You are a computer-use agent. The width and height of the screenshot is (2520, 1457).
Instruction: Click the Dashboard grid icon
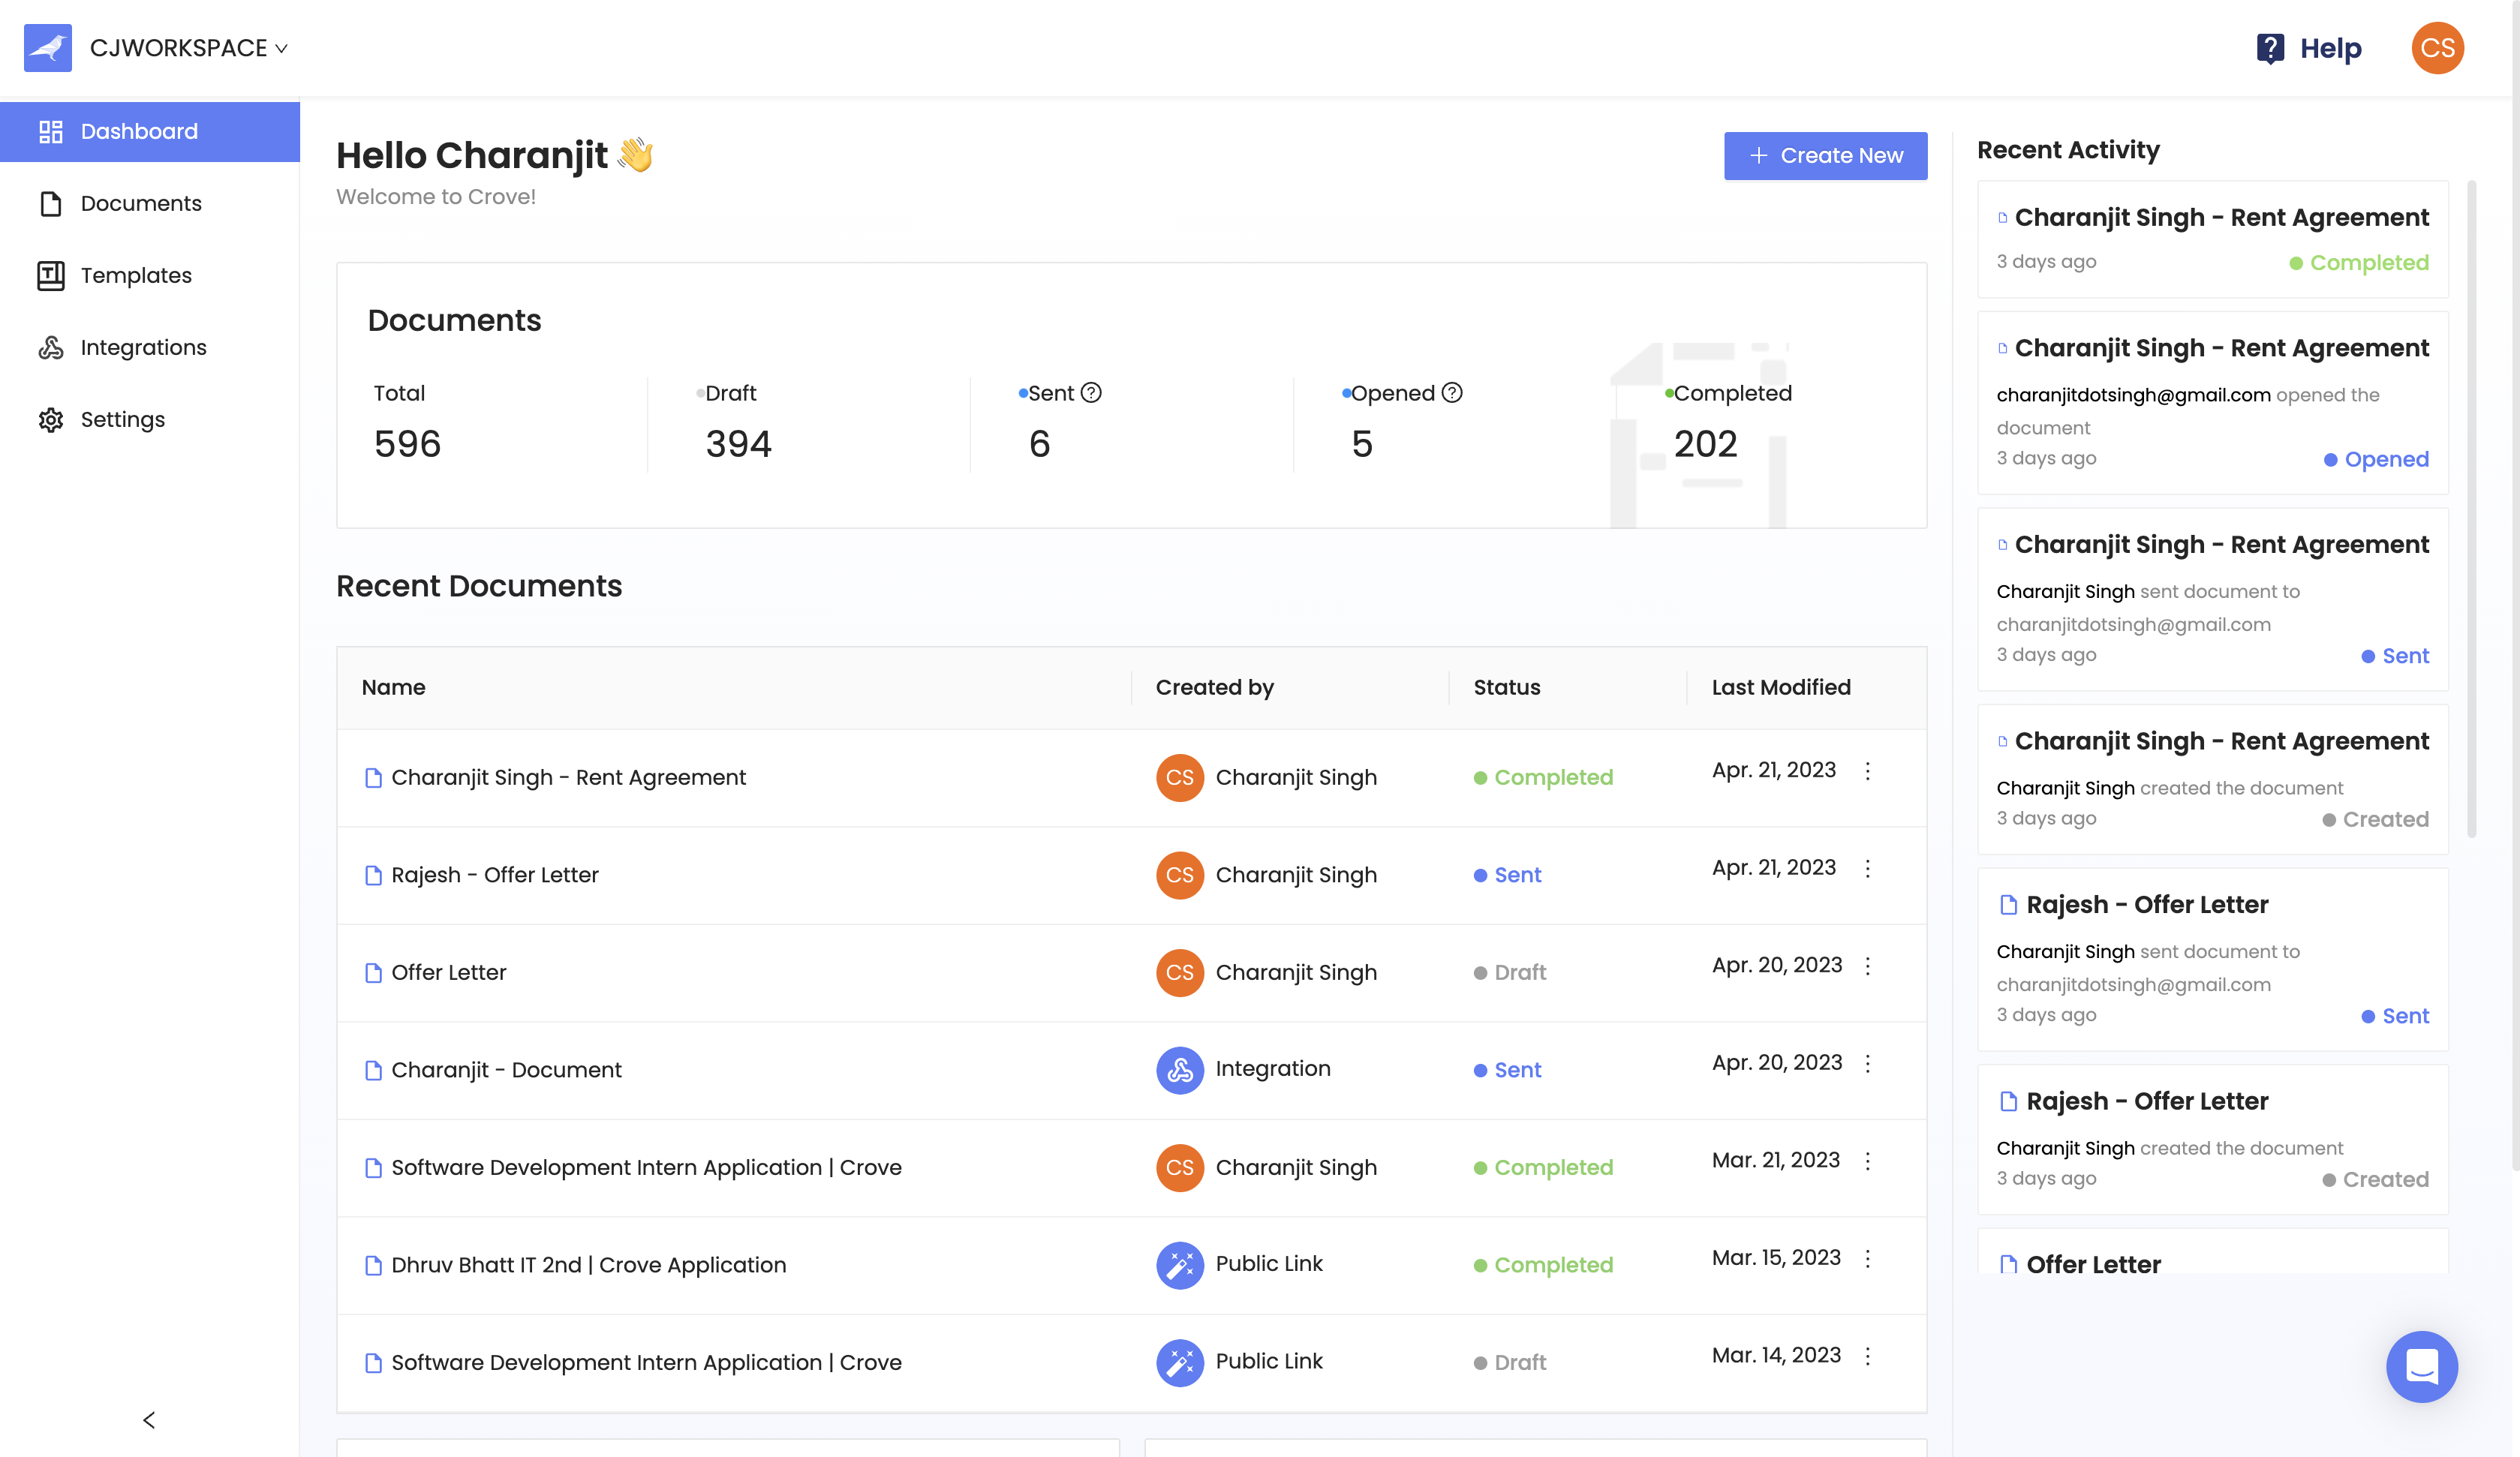point(51,131)
